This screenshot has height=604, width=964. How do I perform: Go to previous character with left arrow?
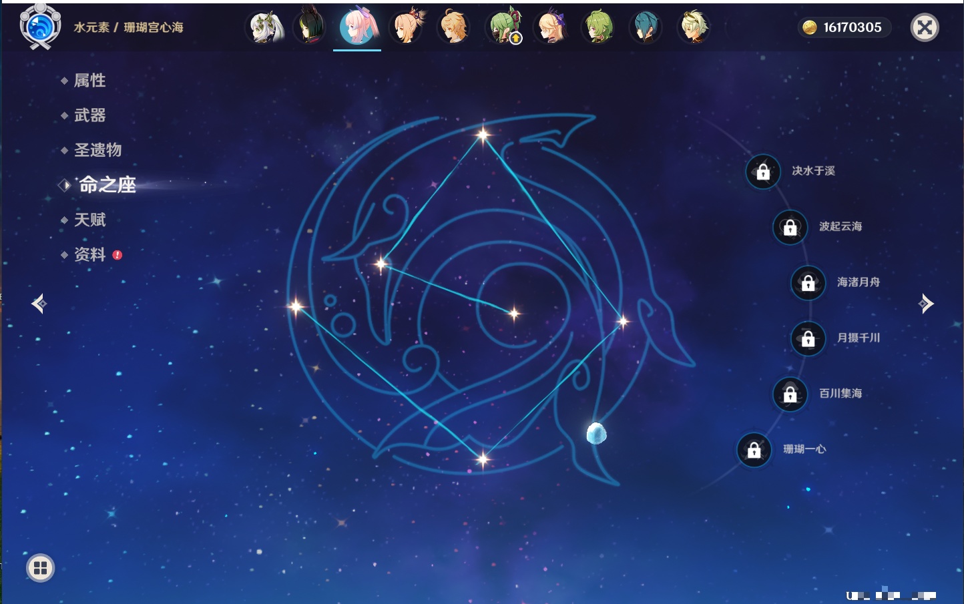tap(39, 304)
